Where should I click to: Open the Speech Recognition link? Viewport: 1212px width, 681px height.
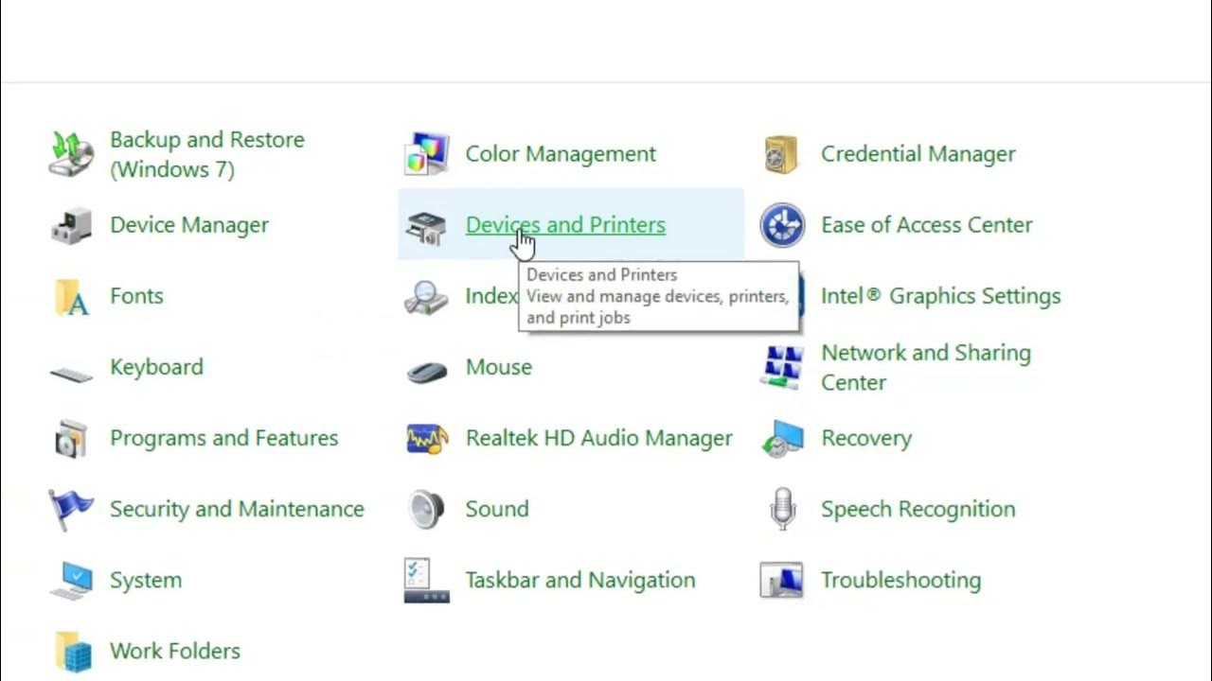click(x=918, y=509)
